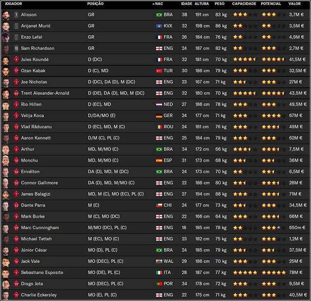
Task: Click the Italian flag beside ITA
Action: click(x=159, y=273)
